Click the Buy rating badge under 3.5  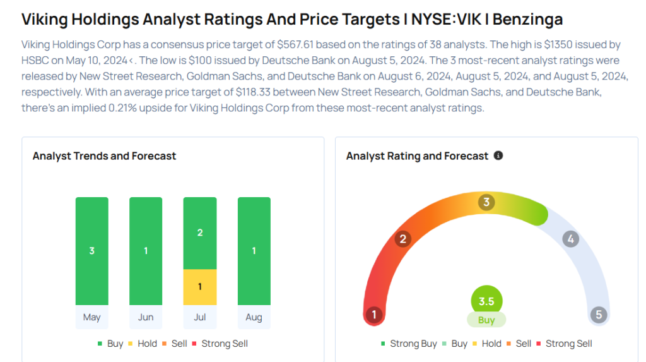point(486,320)
